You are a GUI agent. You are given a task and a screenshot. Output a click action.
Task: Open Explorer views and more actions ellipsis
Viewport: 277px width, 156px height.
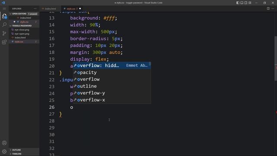(35, 9)
